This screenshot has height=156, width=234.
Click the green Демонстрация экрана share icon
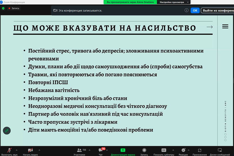[123, 150]
